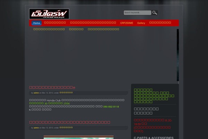Open the second post's image thumbnail

78,137
